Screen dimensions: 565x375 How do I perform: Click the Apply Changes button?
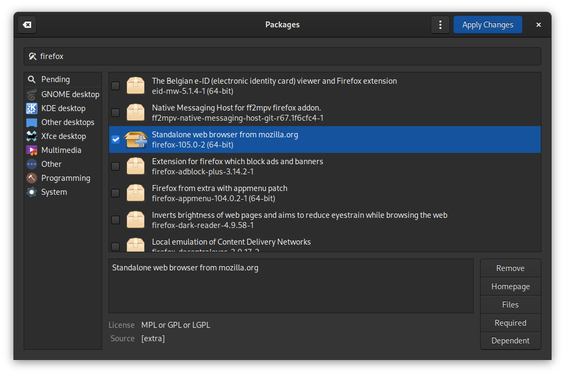[x=487, y=24]
